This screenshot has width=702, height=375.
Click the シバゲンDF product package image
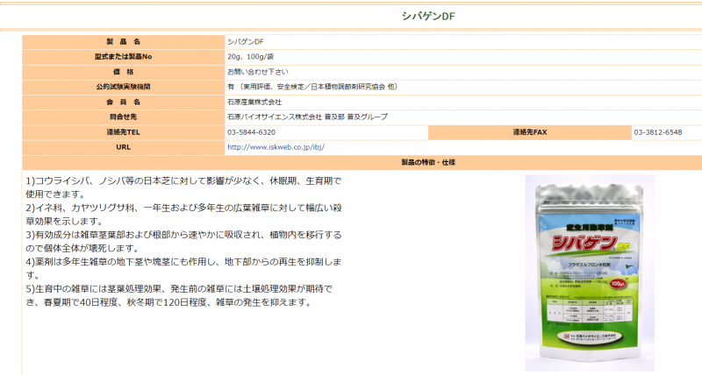coord(590,272)
